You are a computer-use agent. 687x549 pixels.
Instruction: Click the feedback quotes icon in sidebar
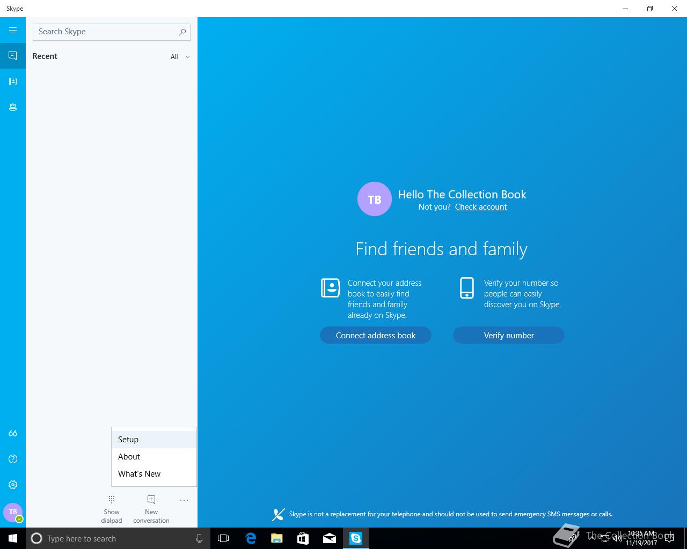(x=13, y=433)
